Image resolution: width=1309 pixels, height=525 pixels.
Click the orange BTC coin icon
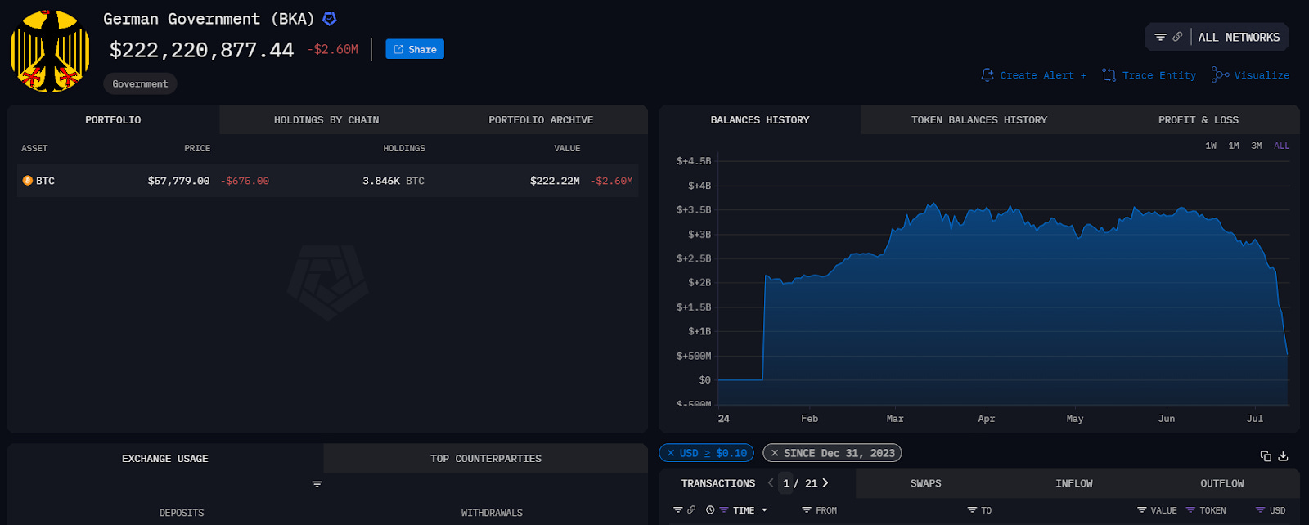pyautogui.click(x=28, y=181)
